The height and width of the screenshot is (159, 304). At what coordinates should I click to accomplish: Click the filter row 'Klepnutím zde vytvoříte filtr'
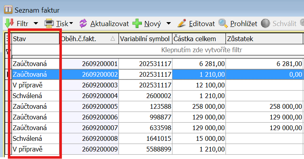[202, 50]
